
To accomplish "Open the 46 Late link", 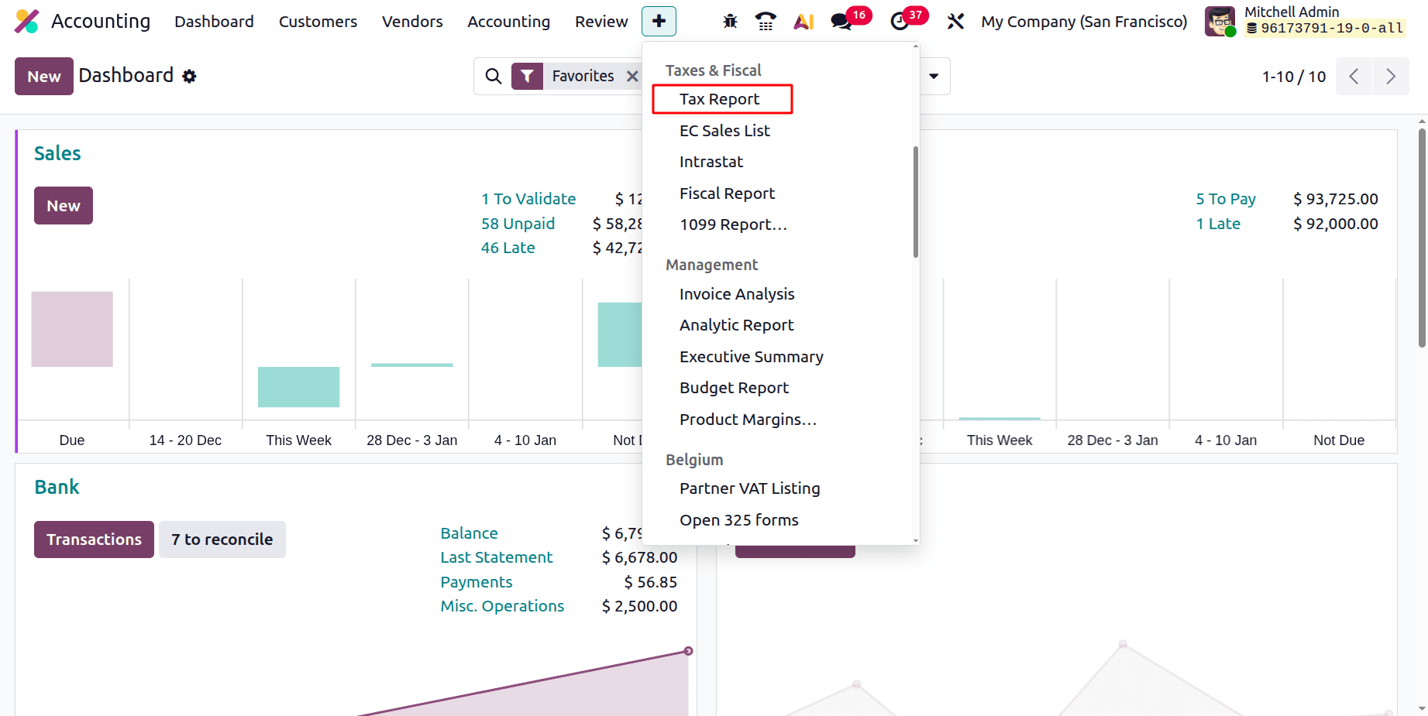I will coord(508,248).
